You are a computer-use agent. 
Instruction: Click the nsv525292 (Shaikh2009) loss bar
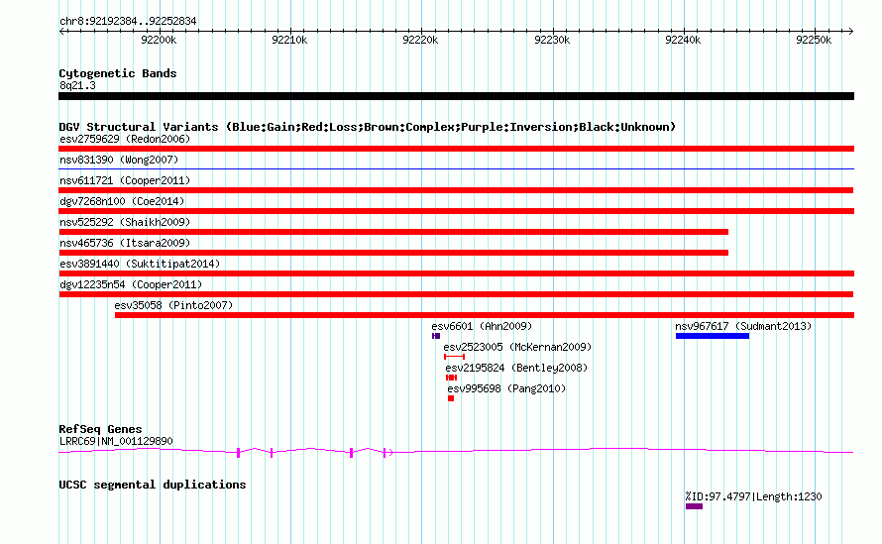point(393,232)
